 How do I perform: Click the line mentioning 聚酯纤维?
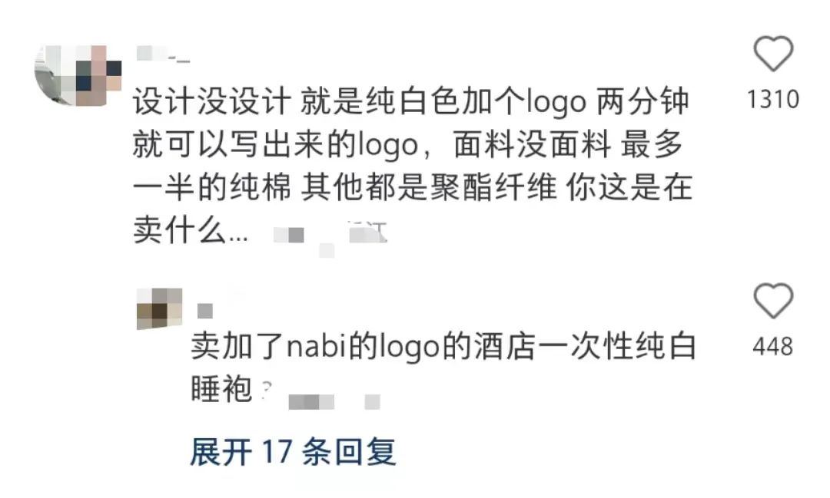tap(413, 187)
